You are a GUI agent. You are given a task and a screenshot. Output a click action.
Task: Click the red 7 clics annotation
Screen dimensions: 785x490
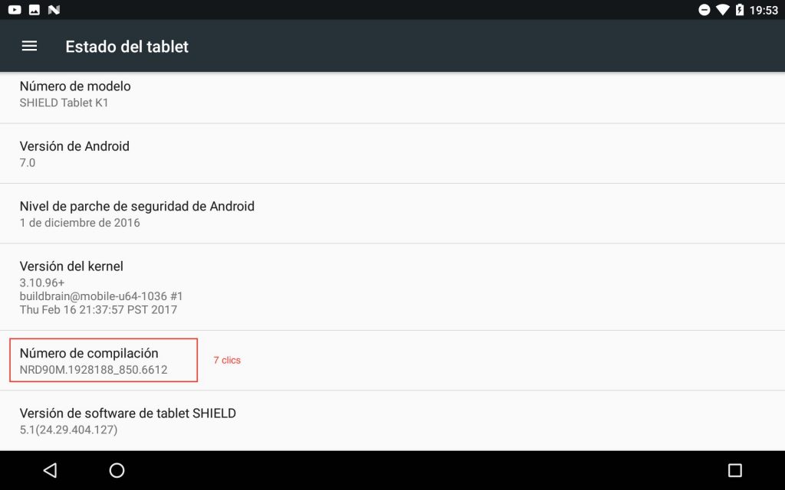click(227, 360)
